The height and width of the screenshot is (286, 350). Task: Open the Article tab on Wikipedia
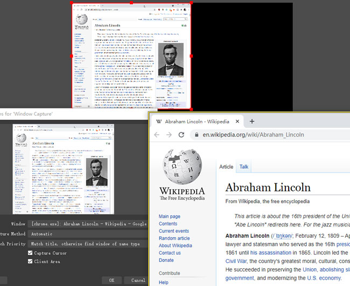226,167
